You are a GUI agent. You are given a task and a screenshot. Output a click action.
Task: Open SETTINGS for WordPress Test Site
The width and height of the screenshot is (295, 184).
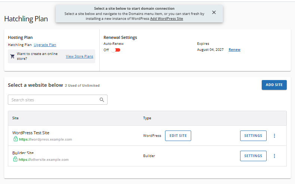click(253, 136)
